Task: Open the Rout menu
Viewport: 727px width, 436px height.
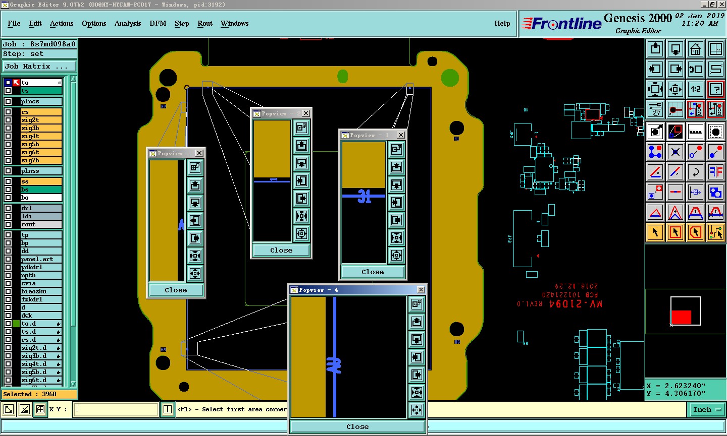Action: [205, 23]
